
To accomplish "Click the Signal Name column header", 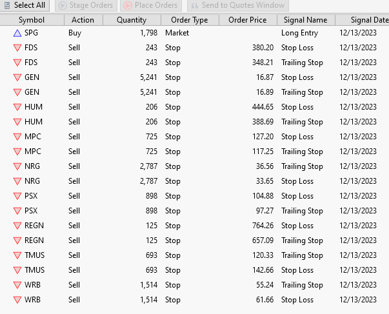I will click(x=306, y=20).
